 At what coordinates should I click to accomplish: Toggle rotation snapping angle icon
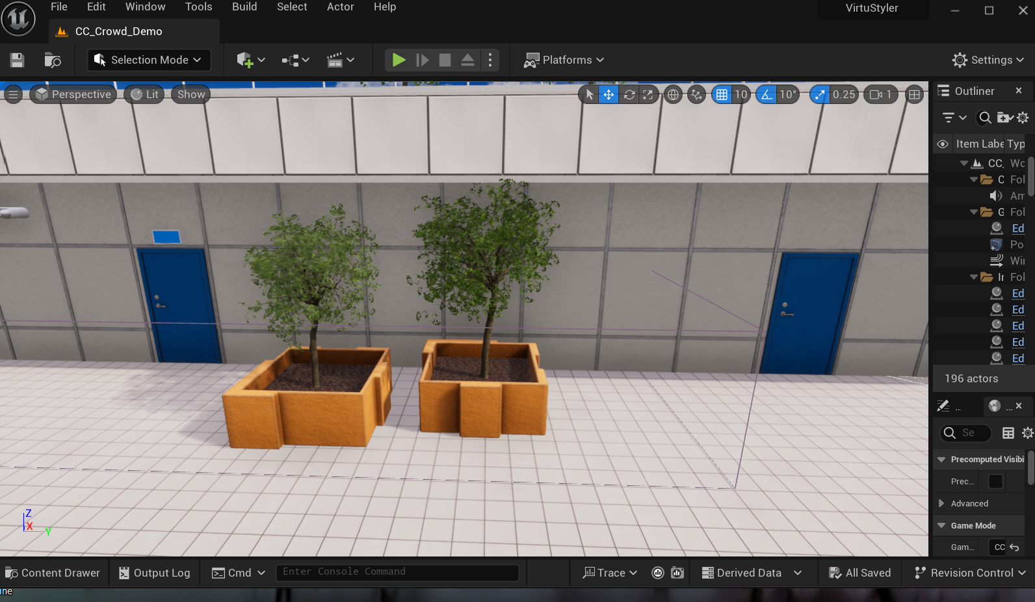(766, 94)
